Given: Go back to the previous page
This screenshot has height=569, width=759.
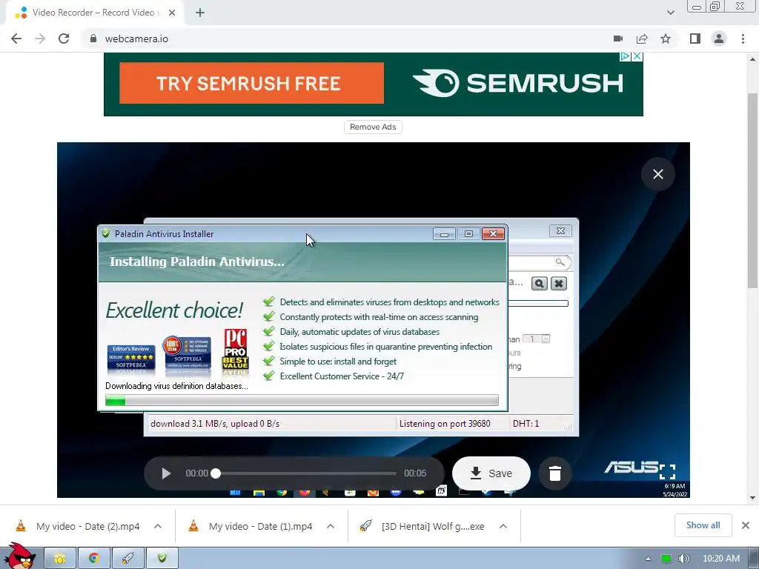Looking at the screenshot, I should click(x=16, y=39).
